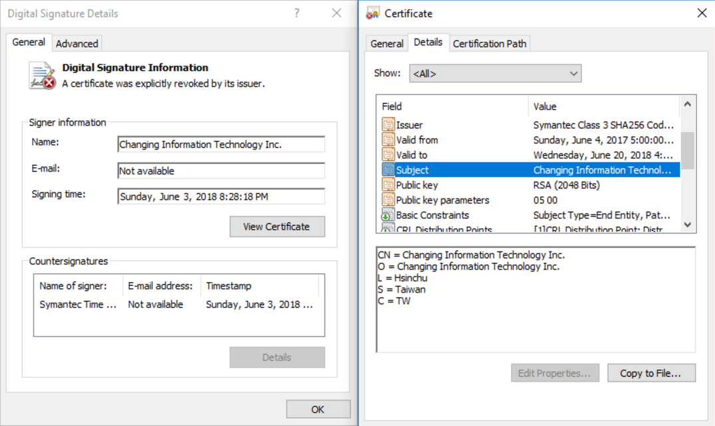Screen dimensions: 715x426
Task: Open the Certification Path tab
Action: [490, 44]
